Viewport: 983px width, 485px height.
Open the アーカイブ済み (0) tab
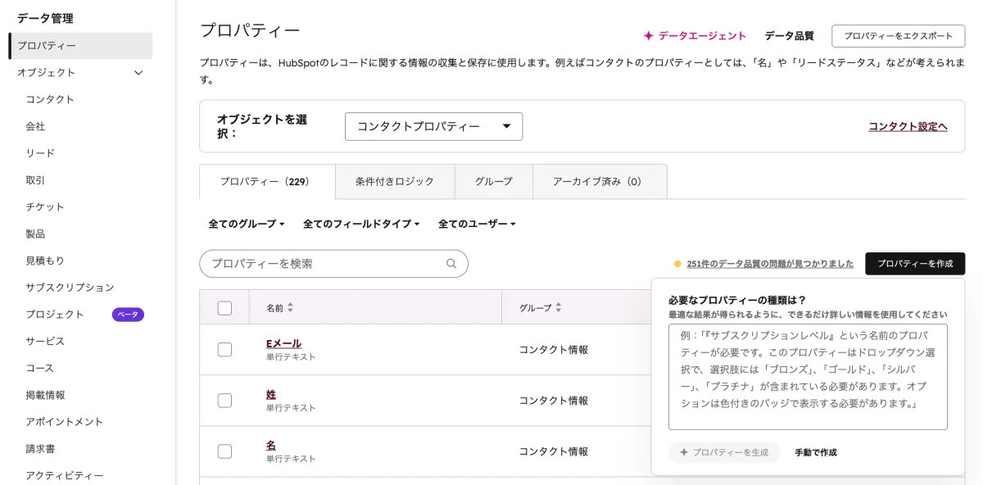tap(599, 181)
